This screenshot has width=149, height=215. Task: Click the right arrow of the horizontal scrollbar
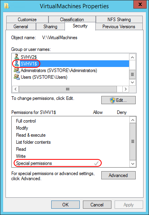[126, 89]
